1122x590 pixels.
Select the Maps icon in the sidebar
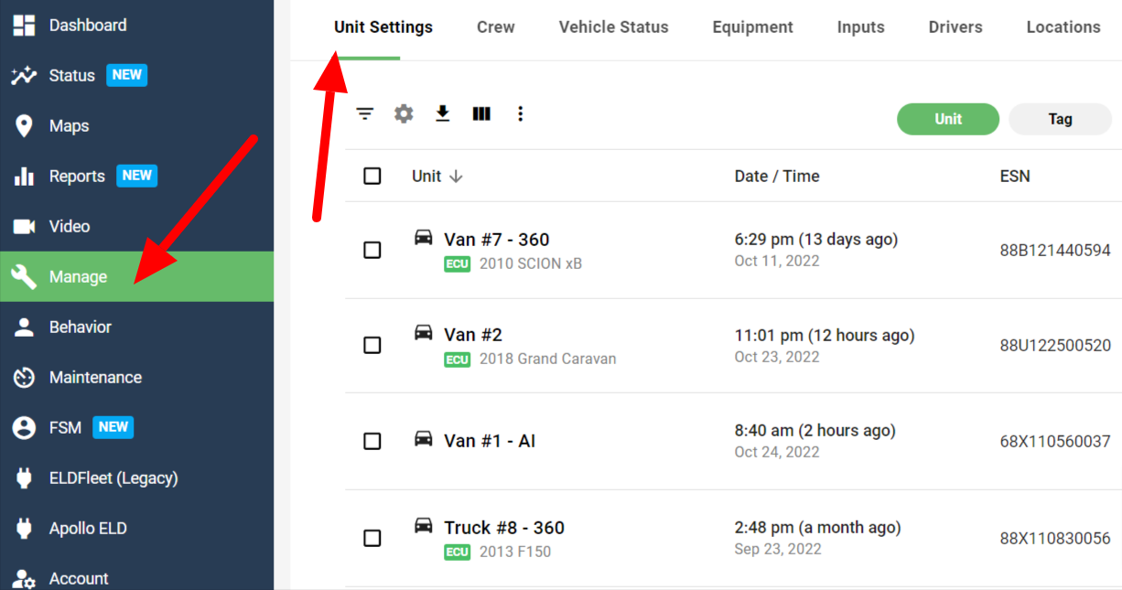24,125
